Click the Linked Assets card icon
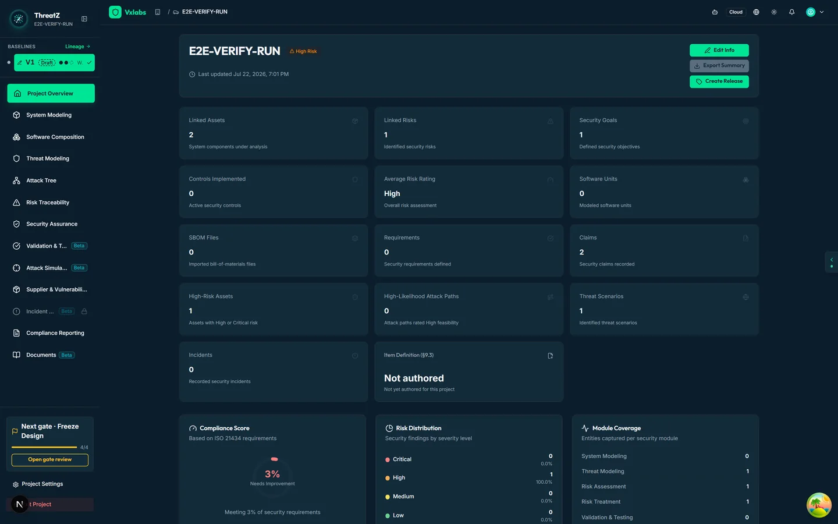 (355, 121)
